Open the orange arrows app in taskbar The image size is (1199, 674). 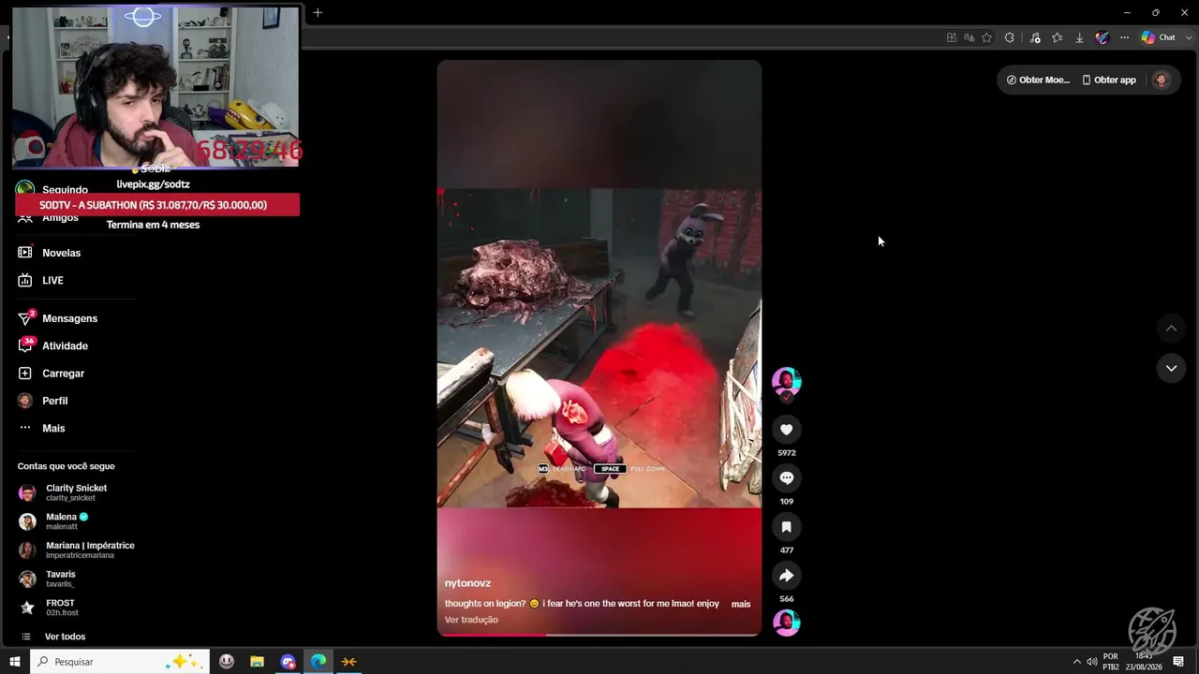point(349,662)
